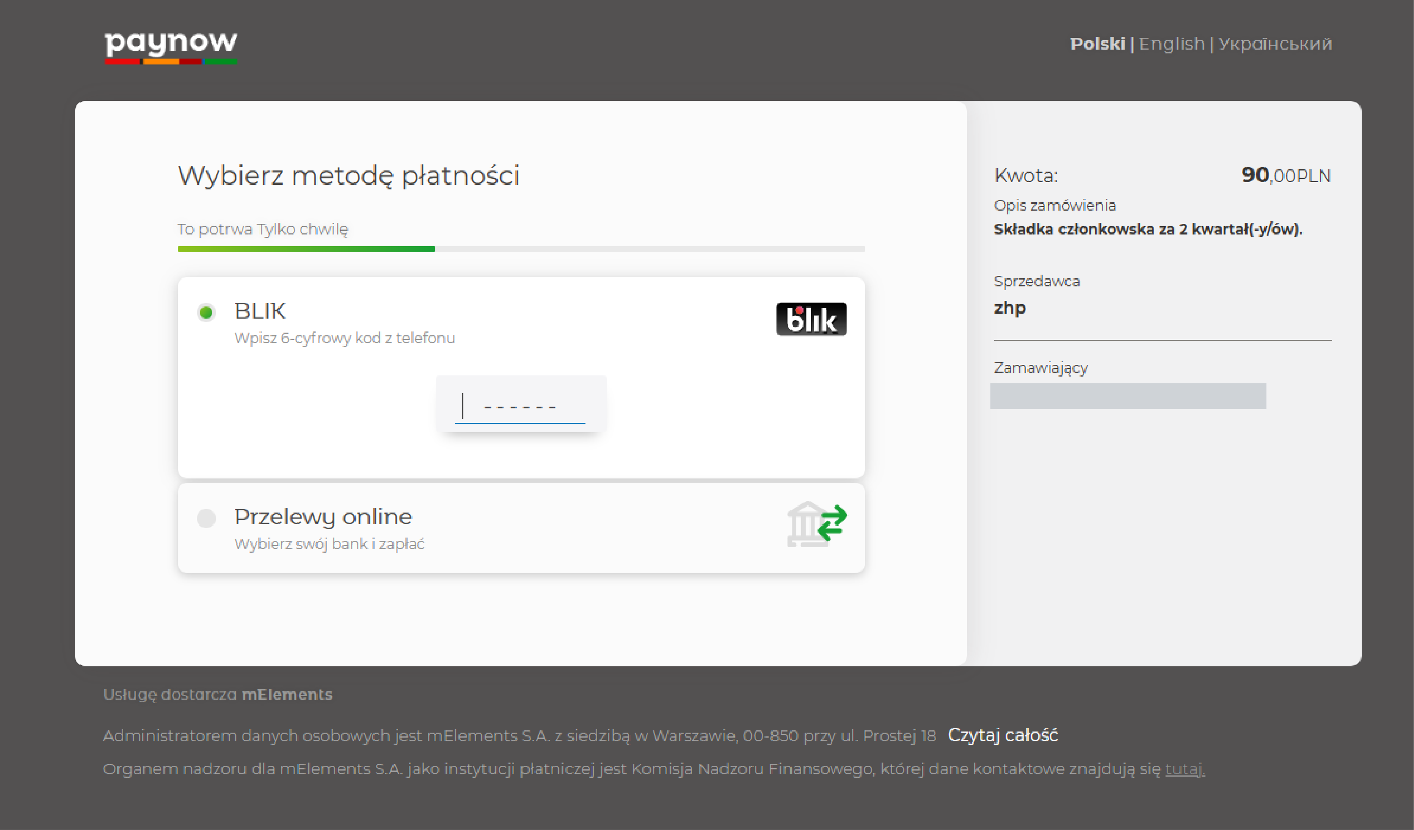Select the Przelewy online radio button

[206, 518]
